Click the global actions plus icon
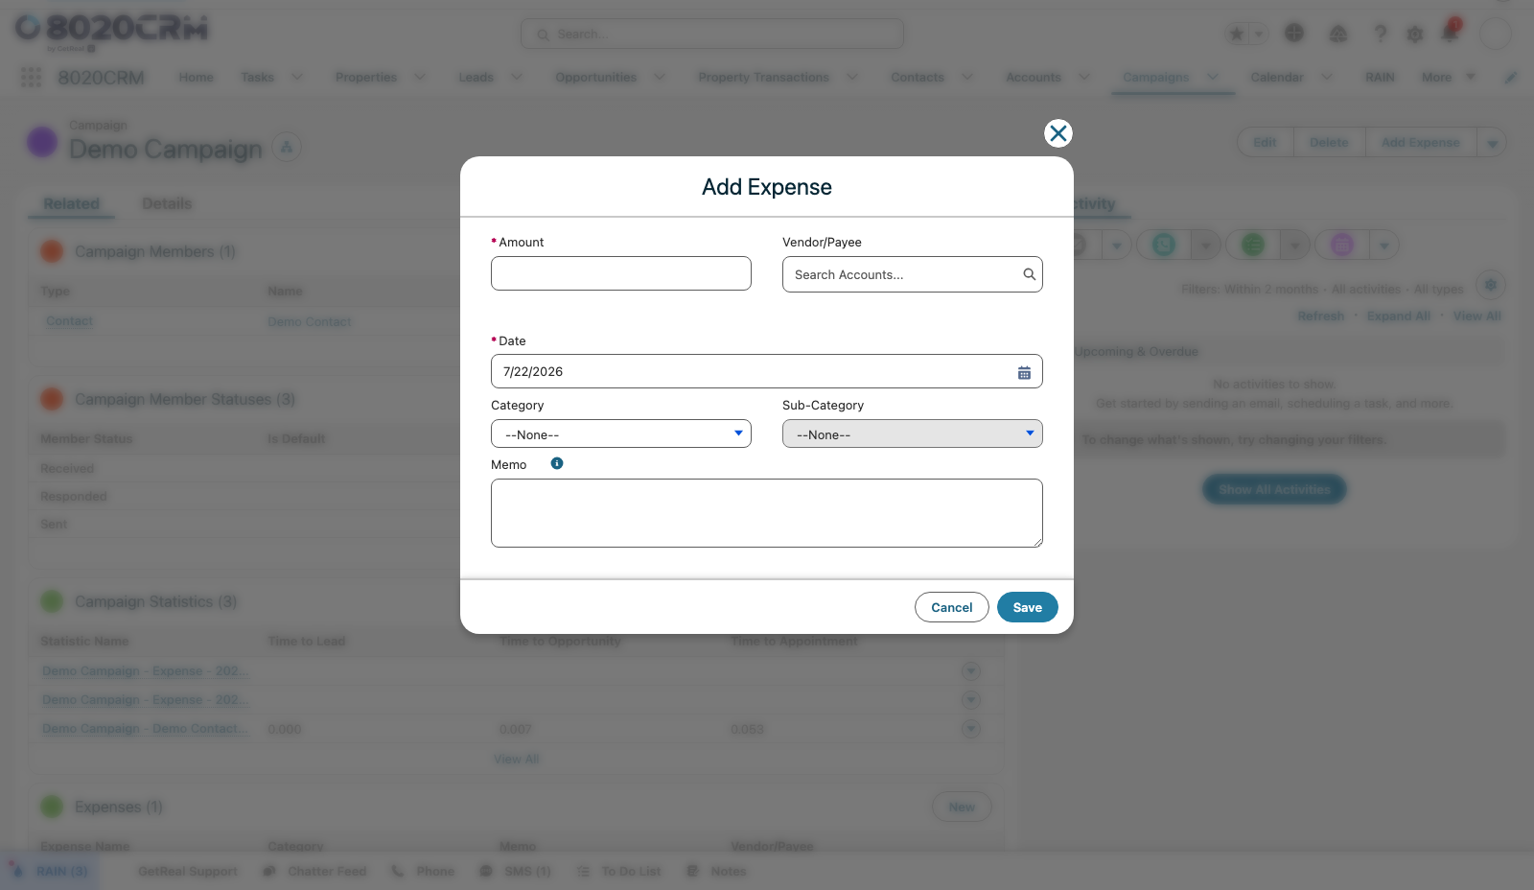The image size is (1534, 890). point(1294,33)
